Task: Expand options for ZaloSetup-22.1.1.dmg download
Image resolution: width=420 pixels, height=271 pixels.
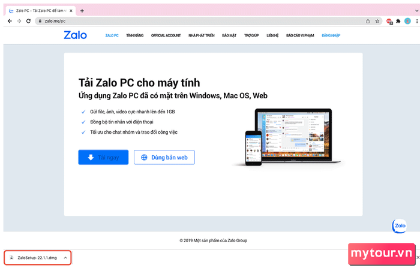Action: tap(65, 258)
